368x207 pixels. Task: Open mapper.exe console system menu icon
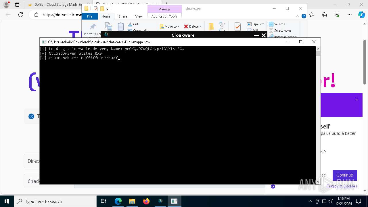pos(44,42)
